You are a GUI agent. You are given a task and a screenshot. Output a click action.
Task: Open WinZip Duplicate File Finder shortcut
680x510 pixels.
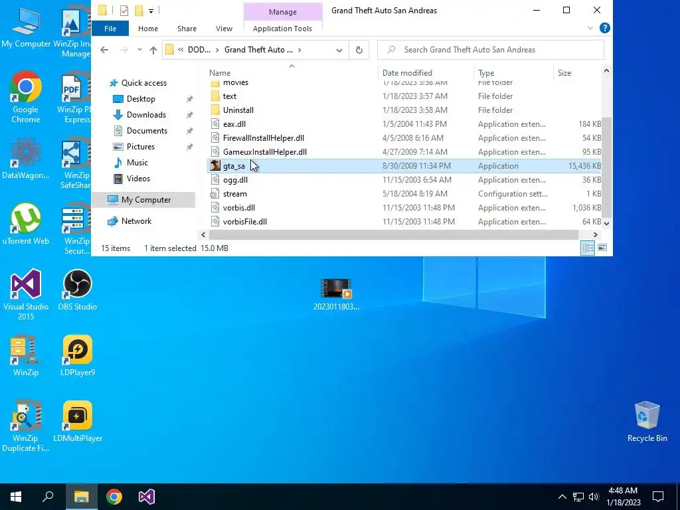click(x=26, y=426)
